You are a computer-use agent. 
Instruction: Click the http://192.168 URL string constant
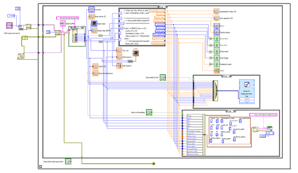263,115
